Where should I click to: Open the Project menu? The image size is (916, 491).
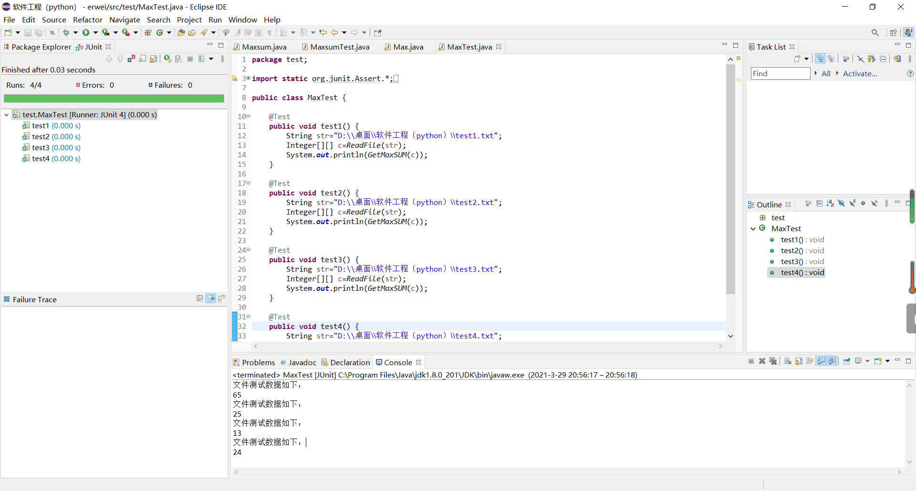click(189, 20)
